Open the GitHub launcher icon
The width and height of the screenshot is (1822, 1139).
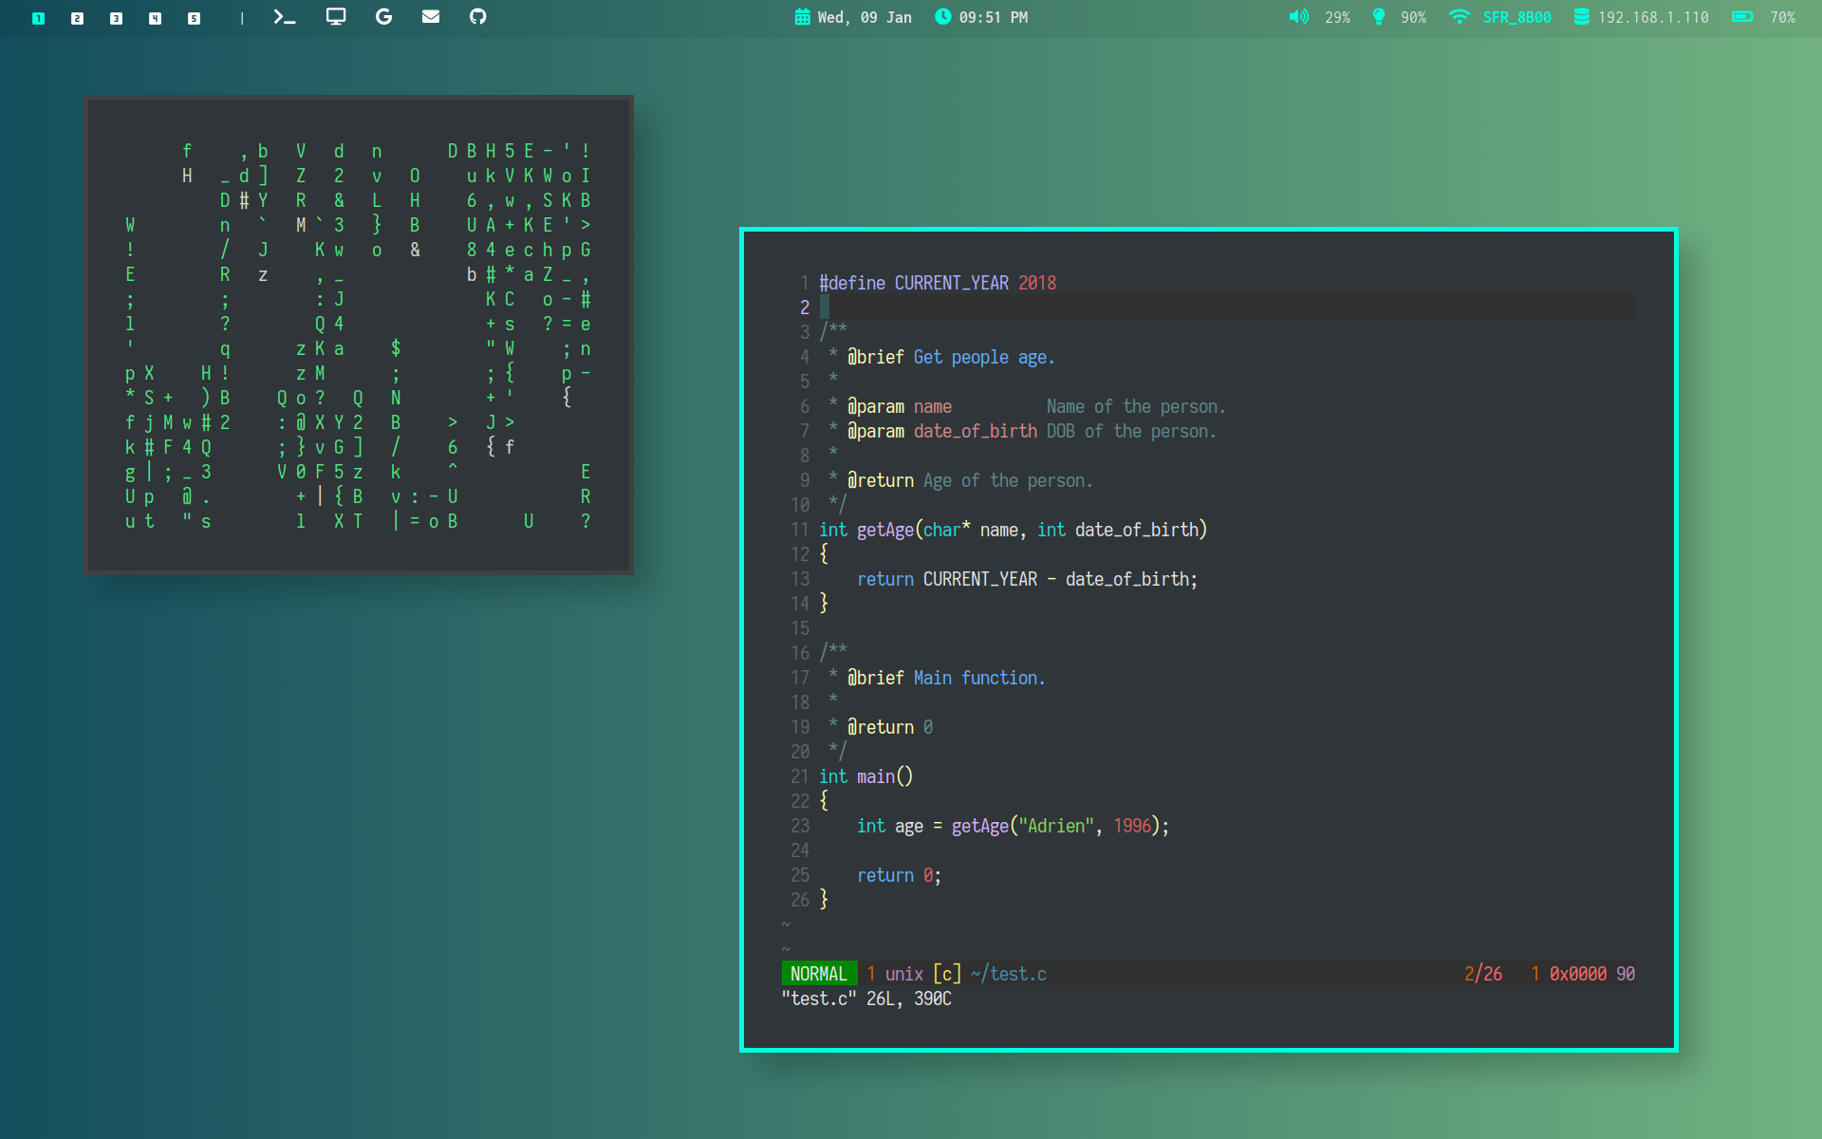(478, 17)
